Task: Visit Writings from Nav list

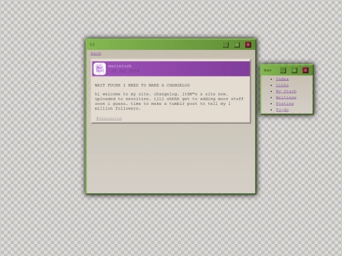Action: point(286,97)
